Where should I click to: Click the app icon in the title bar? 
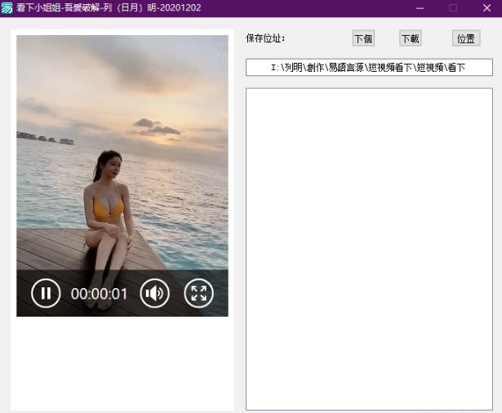(7, 8)
